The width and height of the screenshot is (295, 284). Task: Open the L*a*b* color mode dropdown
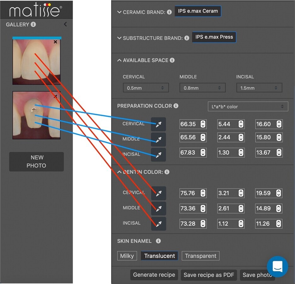coord(248,107)
